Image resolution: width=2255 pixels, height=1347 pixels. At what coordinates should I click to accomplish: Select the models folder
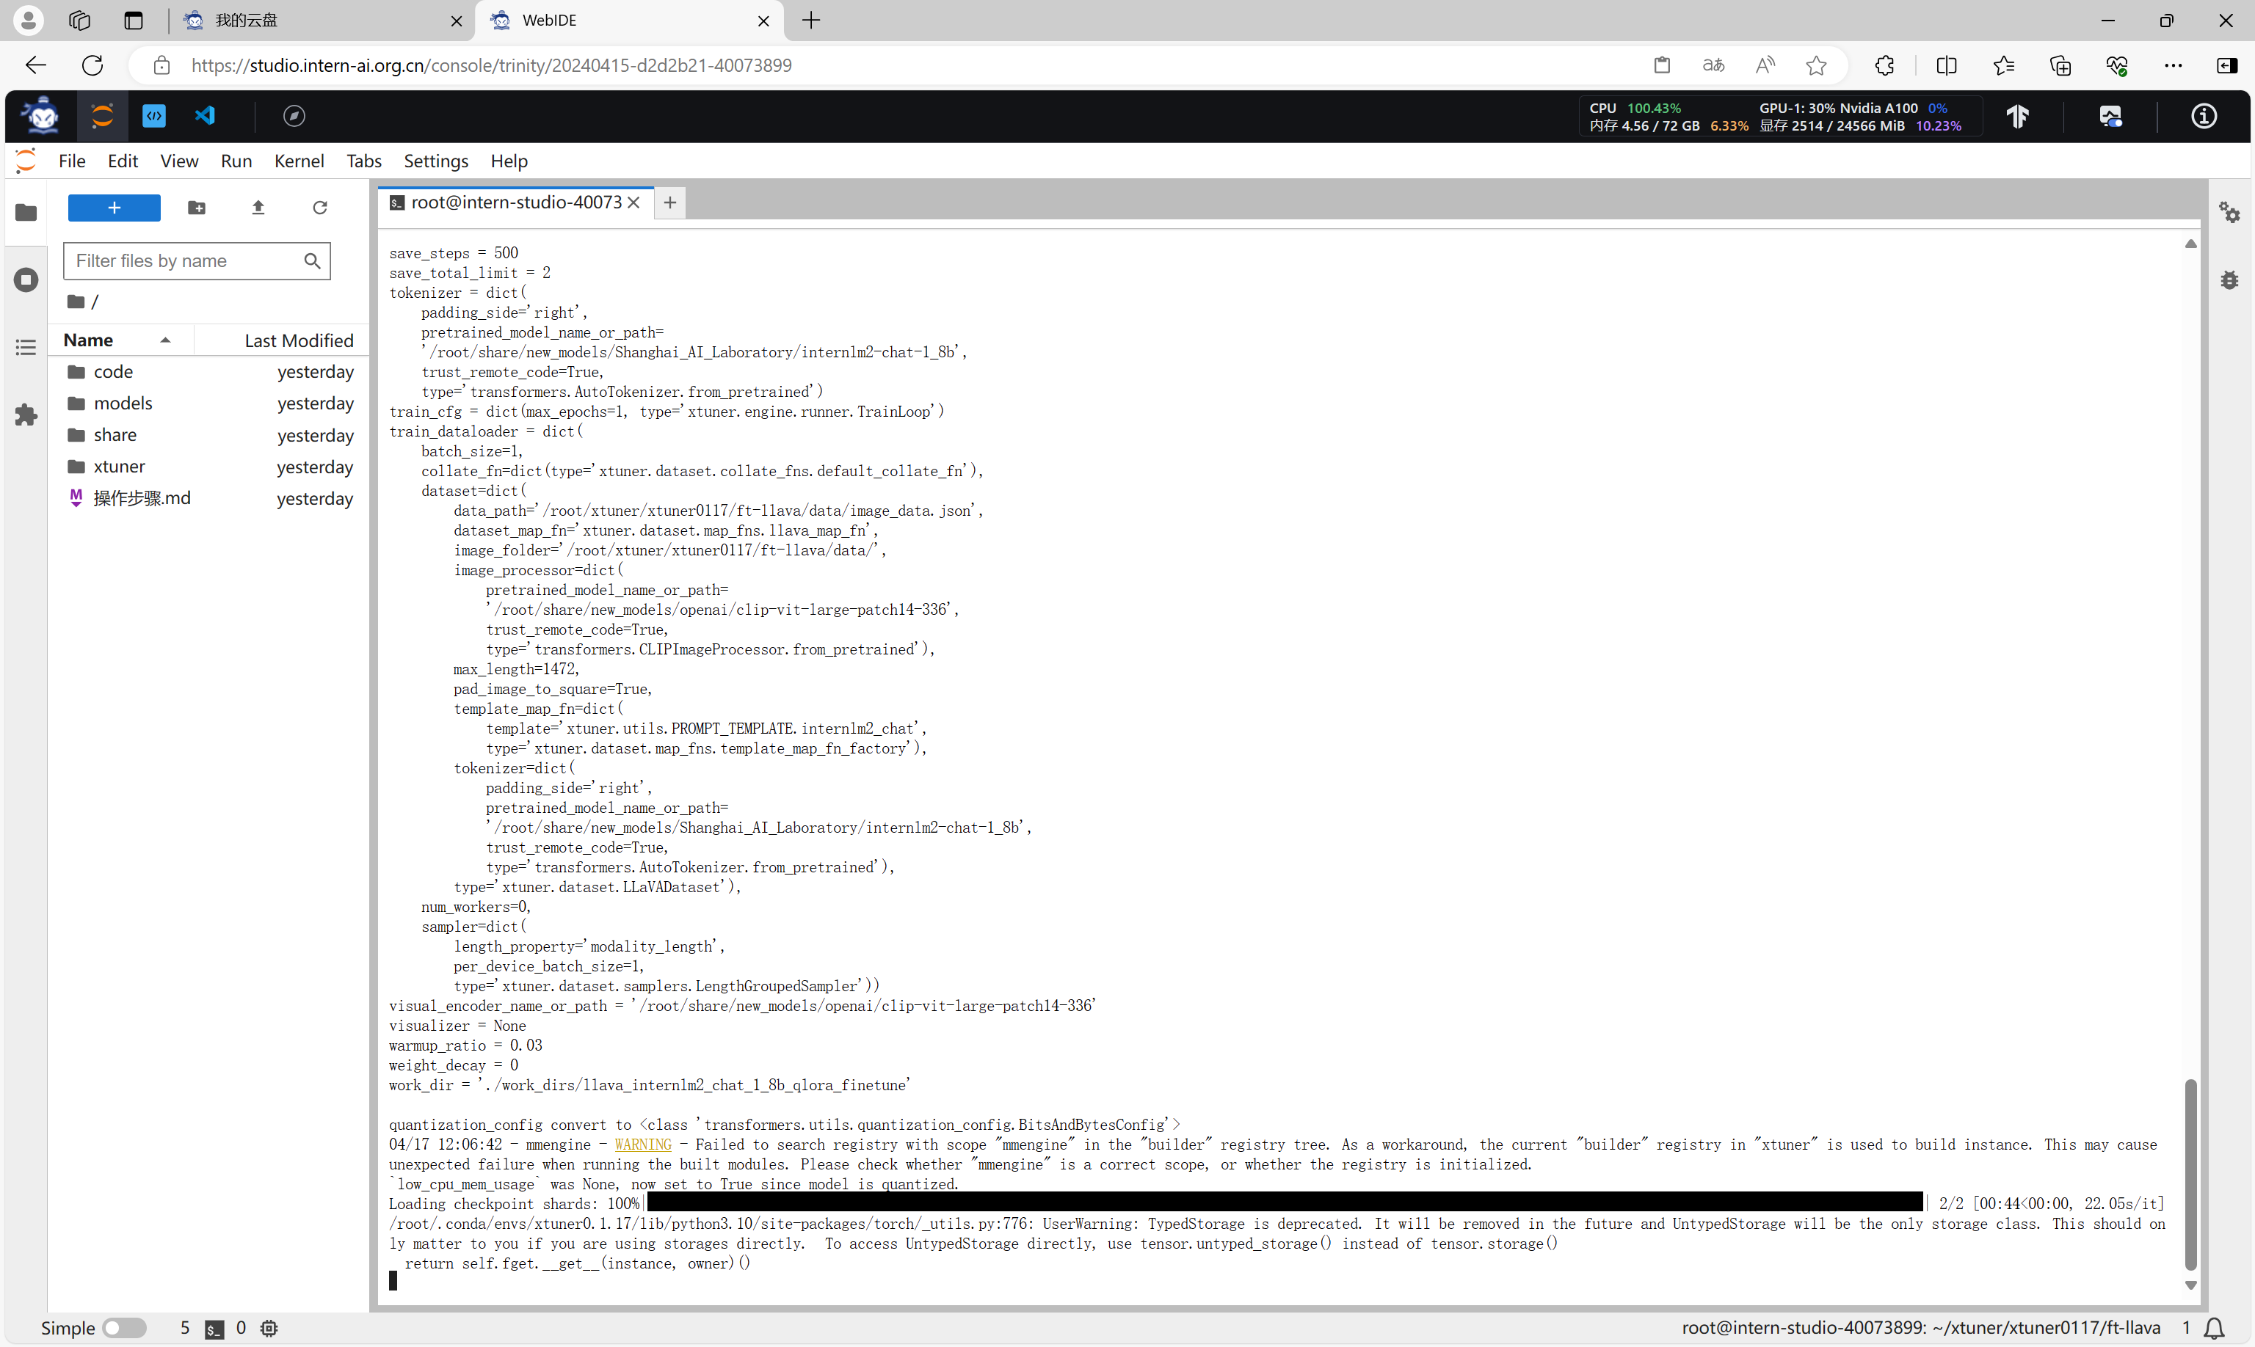coord(209,403)
